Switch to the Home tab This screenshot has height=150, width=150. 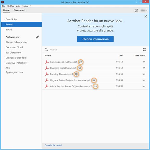point(7,10)
